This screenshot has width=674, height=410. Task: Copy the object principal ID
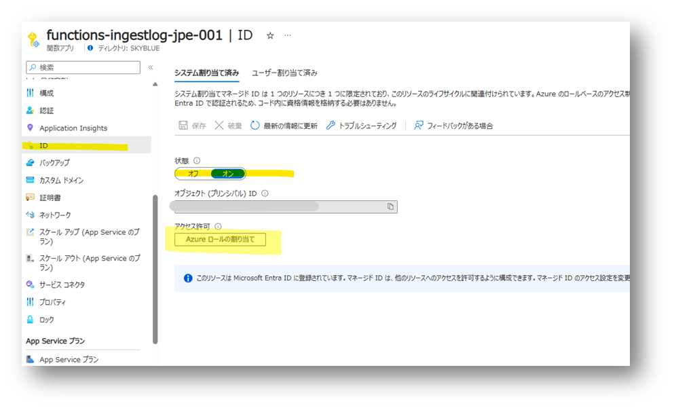(390, 206)
